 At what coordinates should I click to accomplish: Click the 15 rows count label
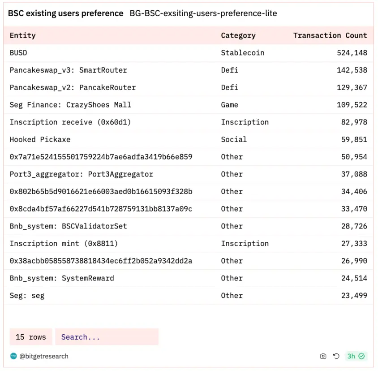point(31,337)
